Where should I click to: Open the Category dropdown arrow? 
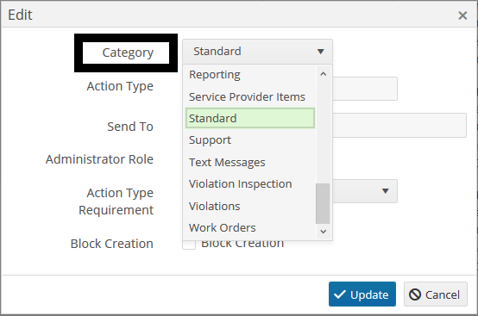point(320,52)
